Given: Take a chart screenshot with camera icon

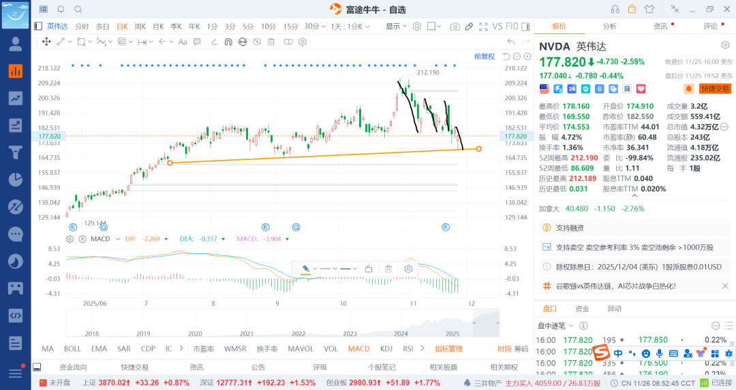Looking at the screenshot, I should (455, 27).
